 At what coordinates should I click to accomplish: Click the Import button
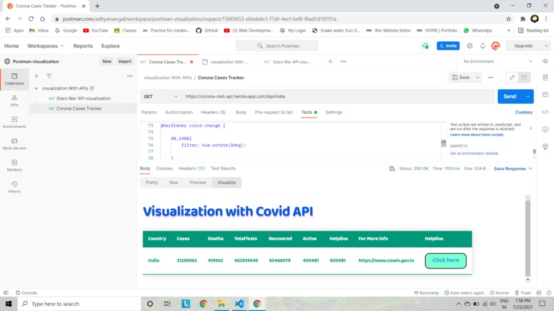(x=124, y=61)
